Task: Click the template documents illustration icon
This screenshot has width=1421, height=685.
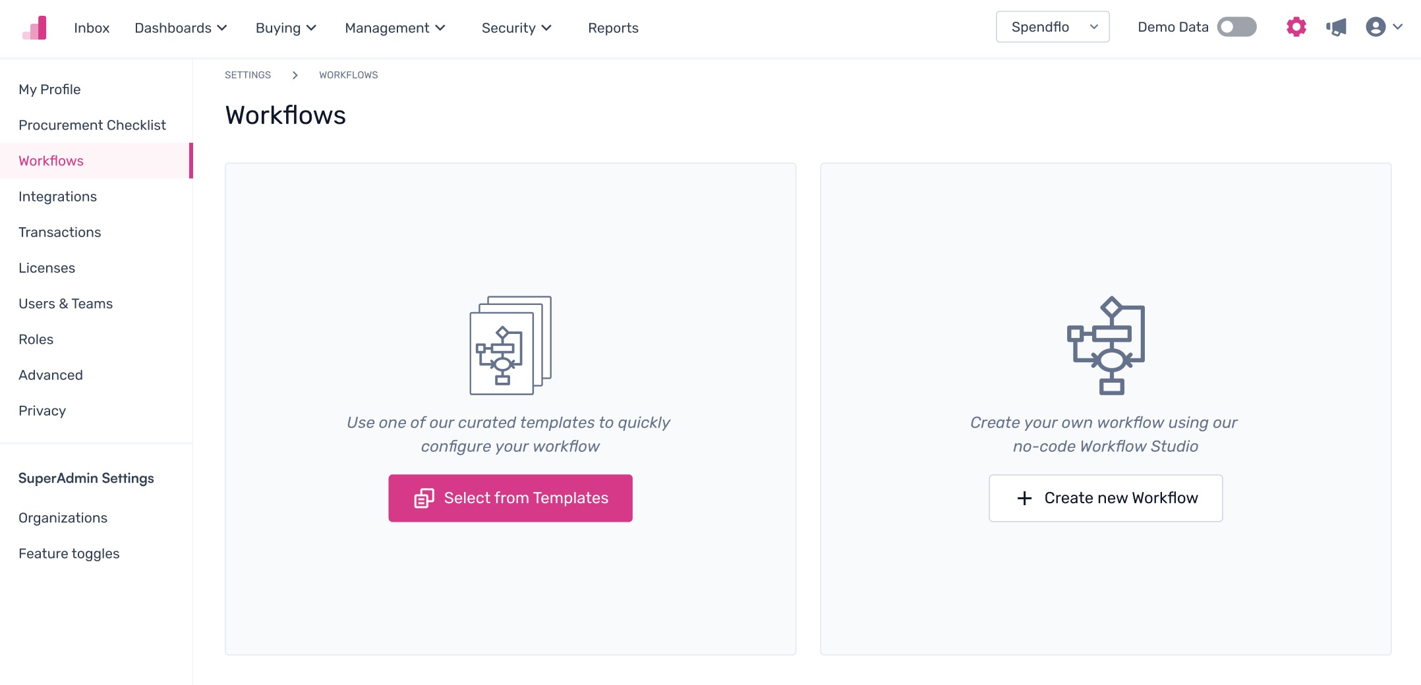Action: pyautogui.click(x=510, y=345)
